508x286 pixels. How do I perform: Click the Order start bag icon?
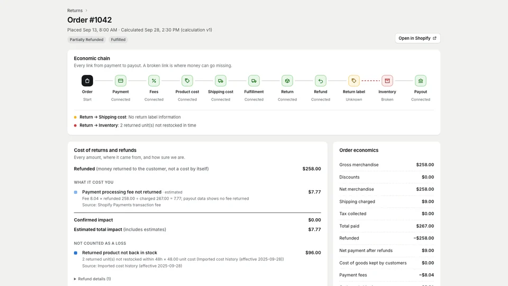[87, 81]
